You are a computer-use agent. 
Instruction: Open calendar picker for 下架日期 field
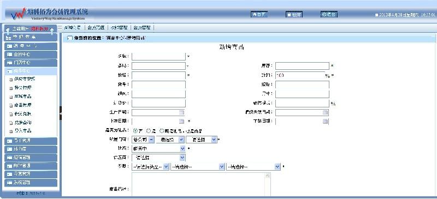pyautogui.click(x=325, y=122)
